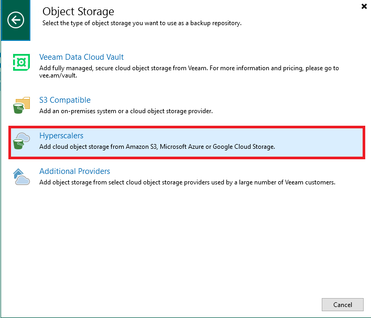
Task: Cancel the Object Storage wizard
Action: [342, 304]
